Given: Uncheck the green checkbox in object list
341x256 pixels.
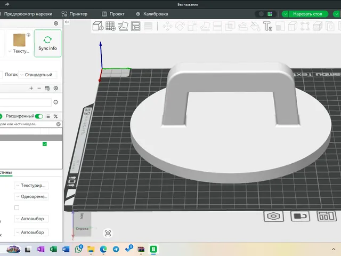Looking at the screenshot, I should [x=45, y=144].
